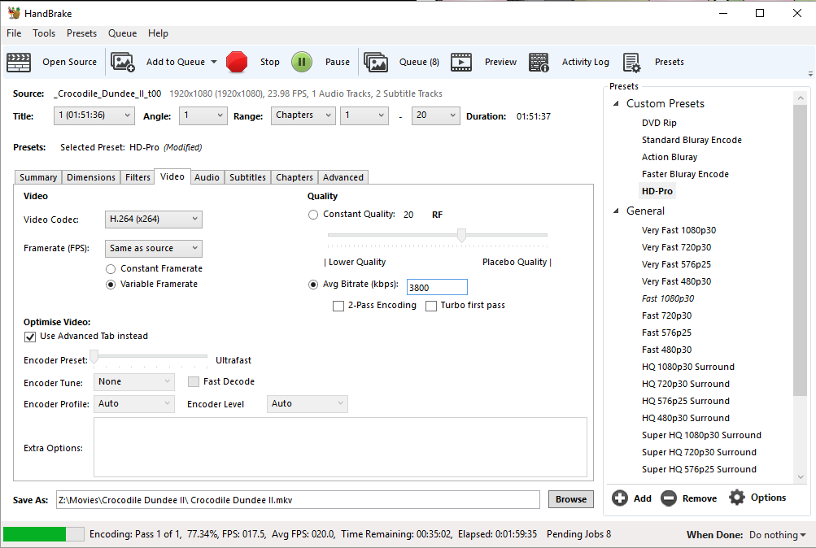The image size is (816, 548).
Task: Click the Add preset plus icon
Action: [619, 498]
